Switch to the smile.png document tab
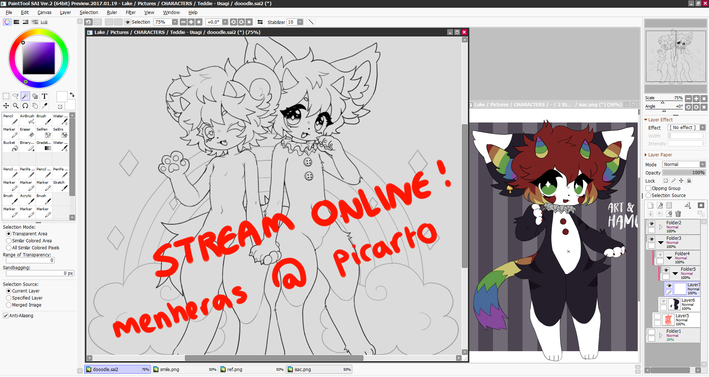Screen dimensions: 709x377 coord(185,369)
